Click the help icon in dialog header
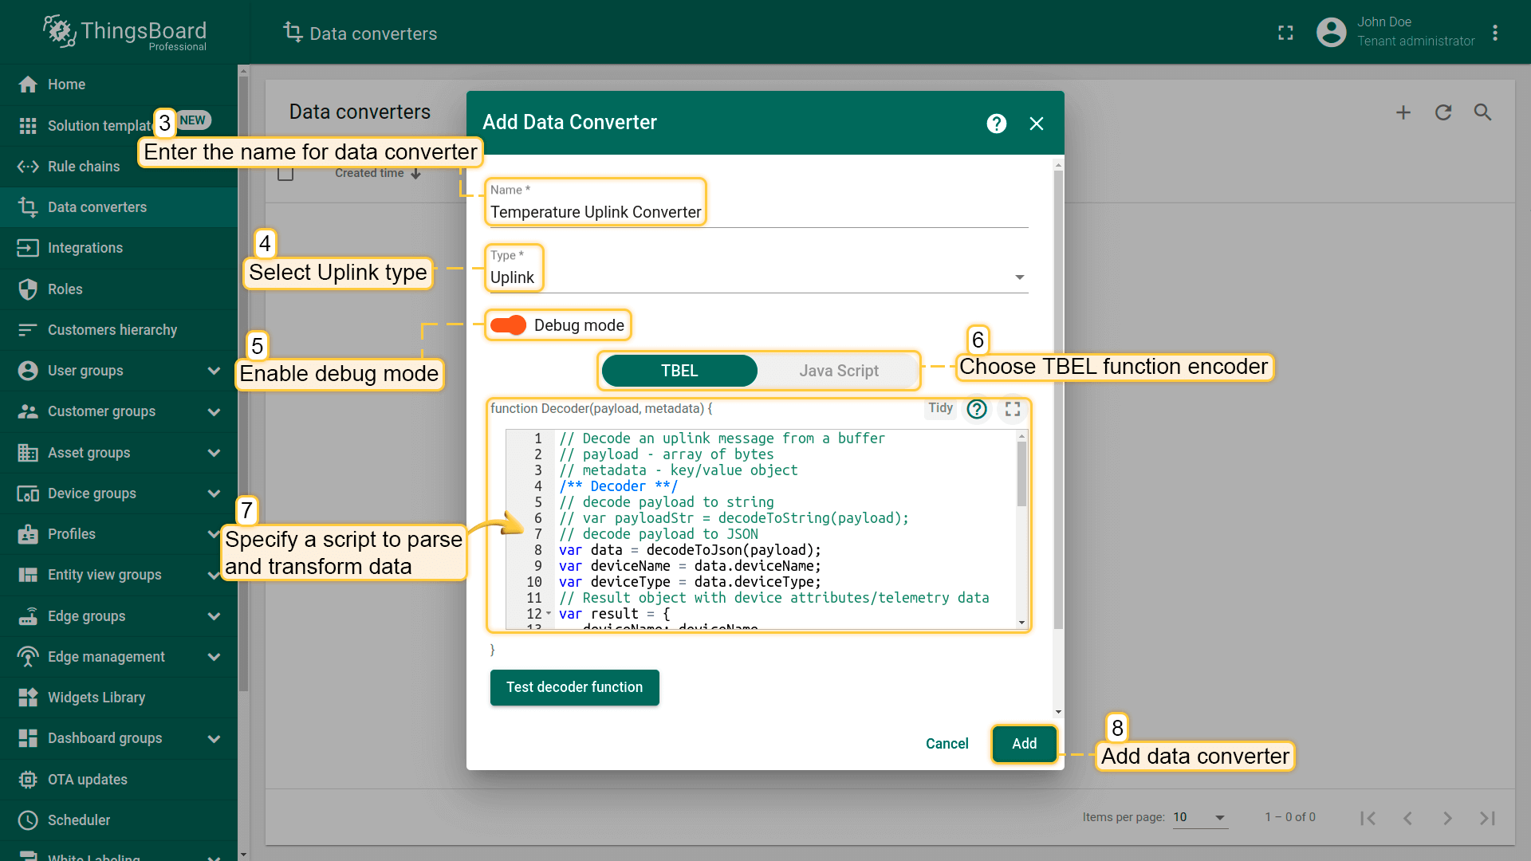This screenshot has width=1531, height=861. [x=996, y=124]
